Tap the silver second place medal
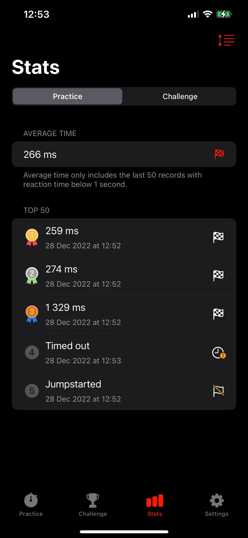 tap(31, 275)
